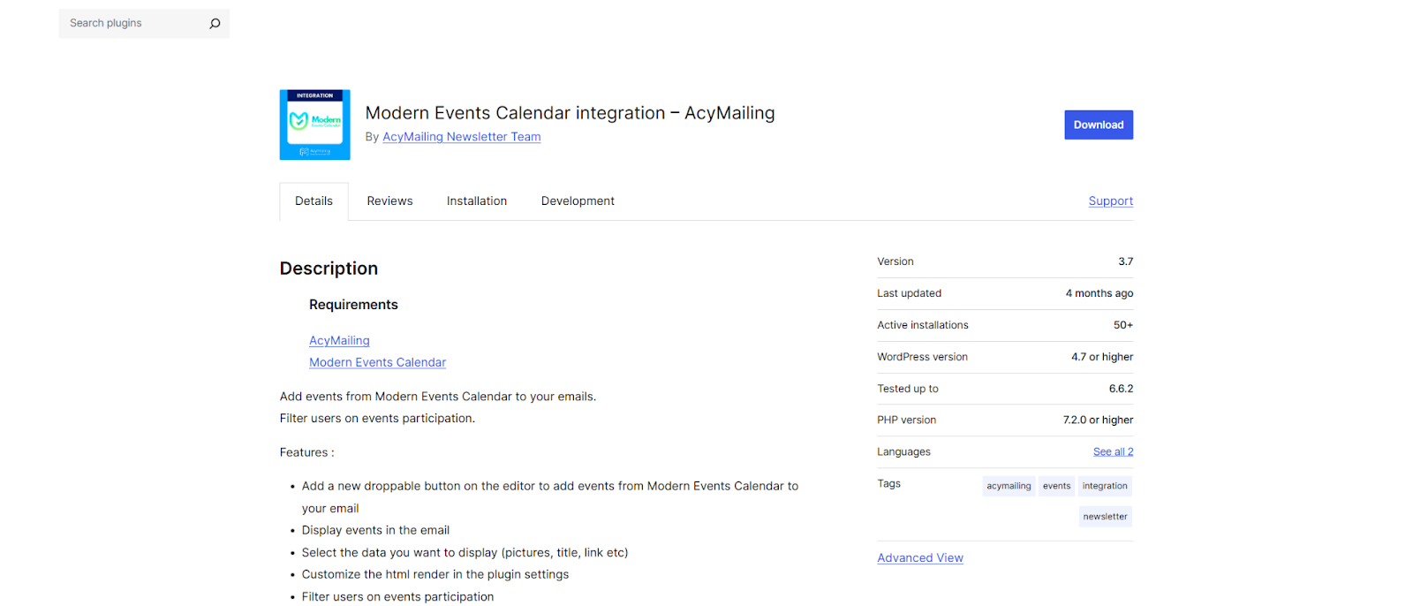
Task: Click 'Display events in the email' bullet
Action: tap(375, 530)
